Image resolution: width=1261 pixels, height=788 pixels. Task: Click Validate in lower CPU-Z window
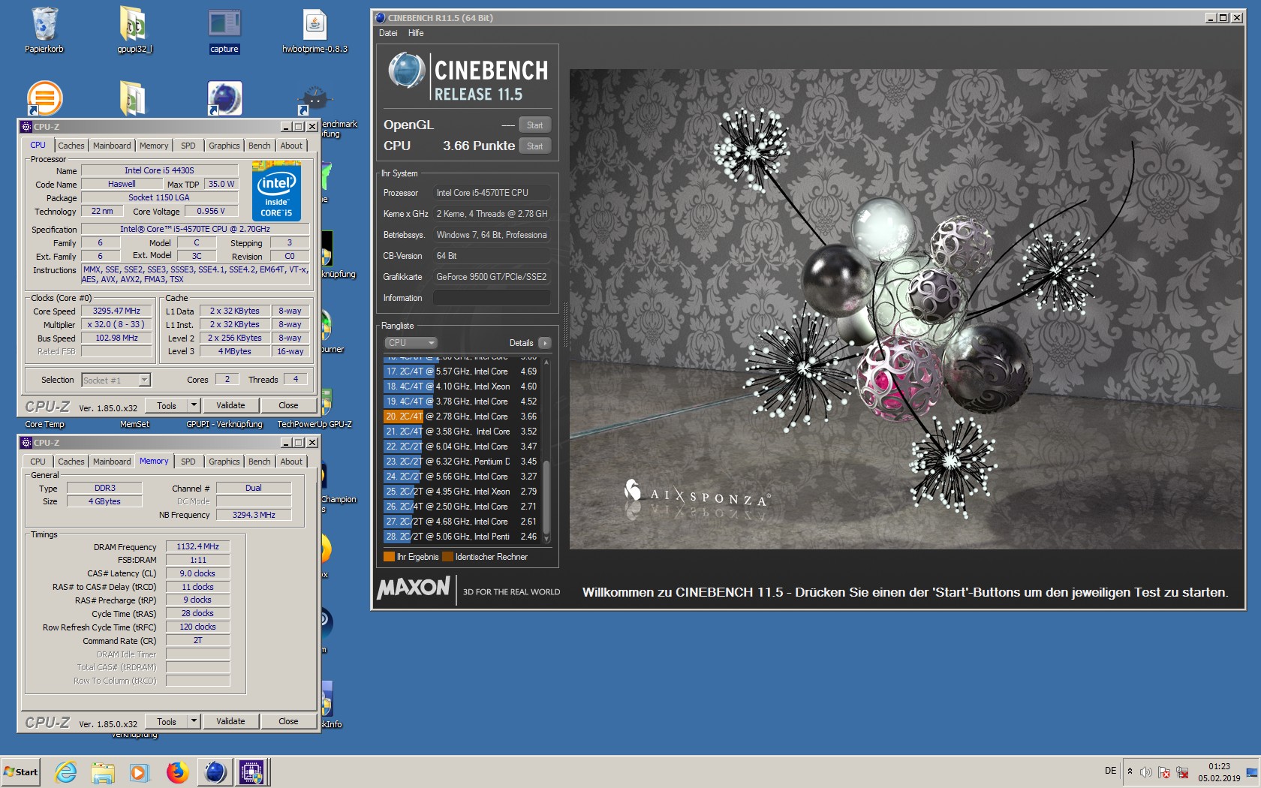[230, 721]
